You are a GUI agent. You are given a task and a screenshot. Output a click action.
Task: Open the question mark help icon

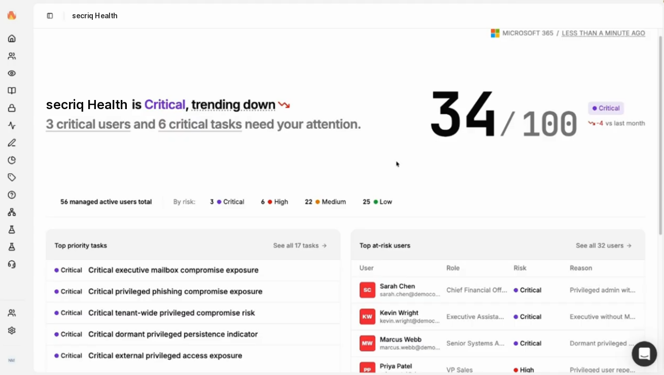point(12,195)
